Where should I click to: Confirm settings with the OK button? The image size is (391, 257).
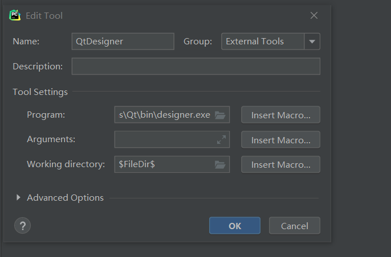pyautogui.click(x=235, y=226)
